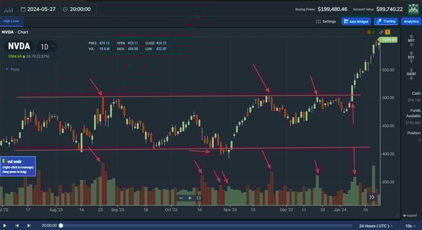Screen dimensions: 422x230
Task: Switch to the High Level tab
Action: pyautogui.click(x=12, y=21)
